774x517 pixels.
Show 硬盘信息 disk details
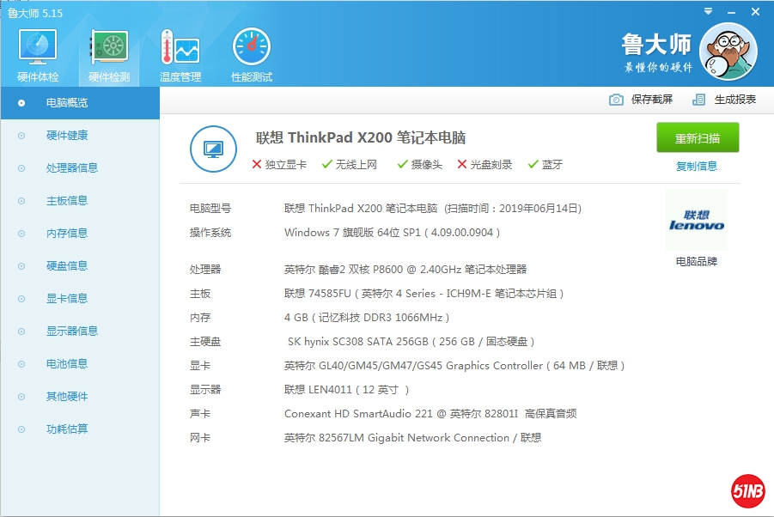coord(66,266)
